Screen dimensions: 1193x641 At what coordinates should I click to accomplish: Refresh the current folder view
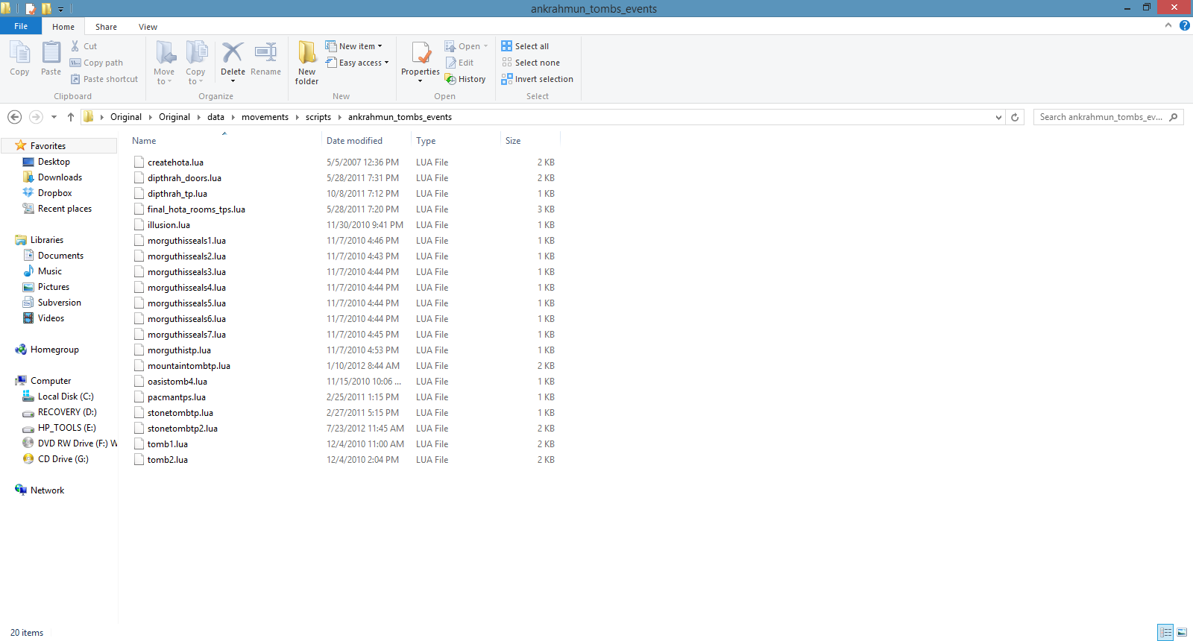[1015, 117]
